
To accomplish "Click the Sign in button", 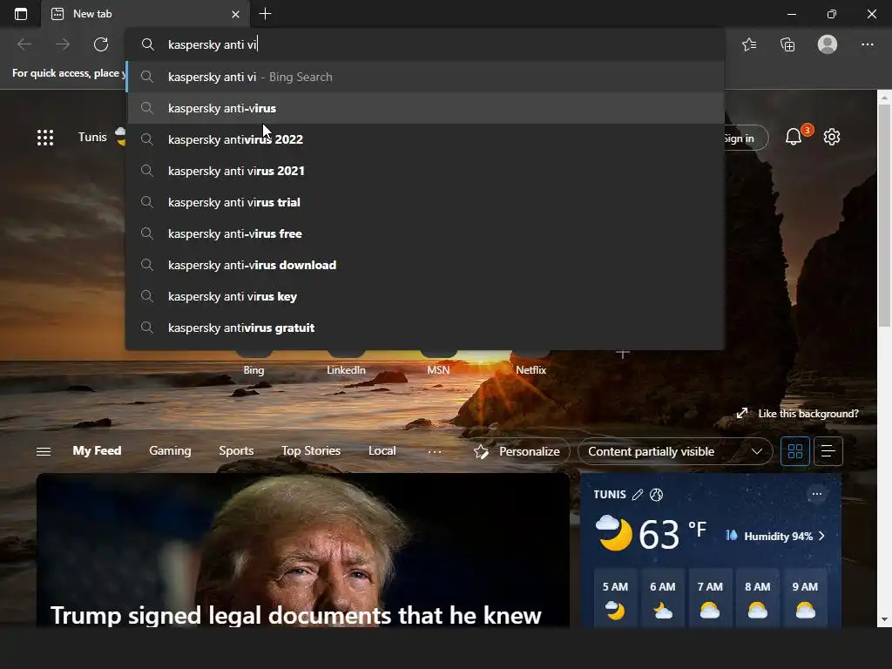I will pyautogui.click(x=746, y=139).
